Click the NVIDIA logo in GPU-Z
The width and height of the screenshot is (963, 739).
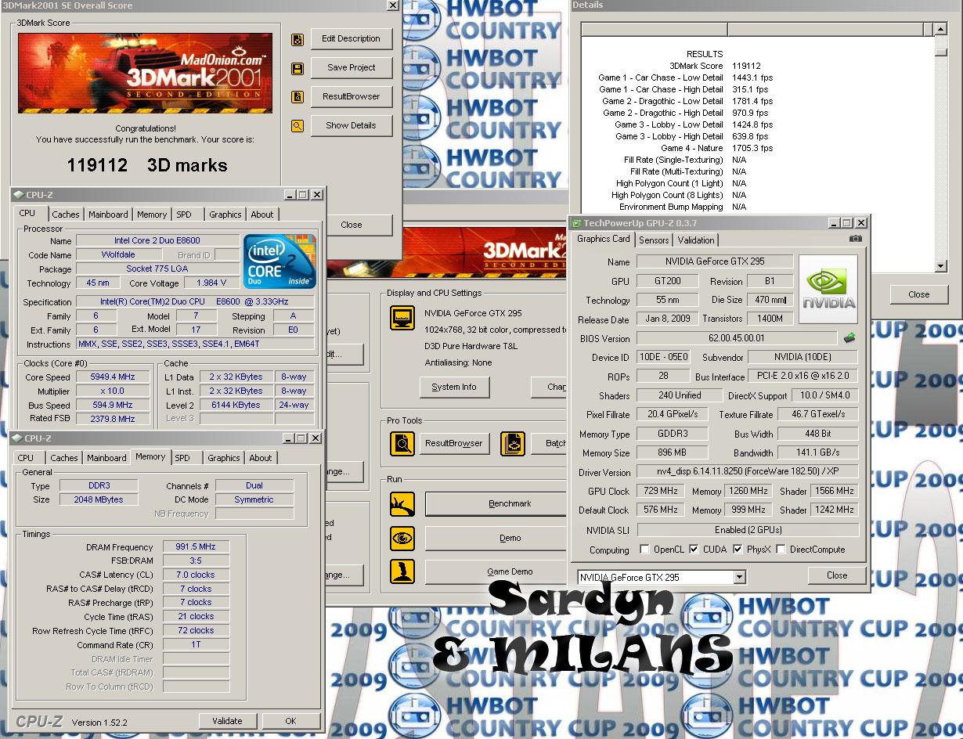coord(828,289)
